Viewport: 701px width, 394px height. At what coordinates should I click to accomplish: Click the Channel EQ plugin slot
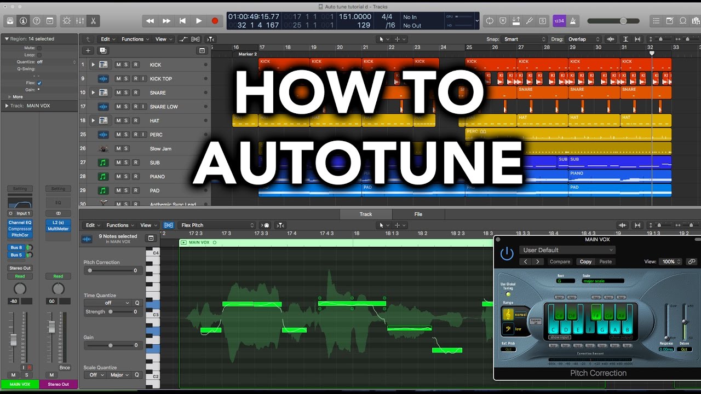point(20,223)
